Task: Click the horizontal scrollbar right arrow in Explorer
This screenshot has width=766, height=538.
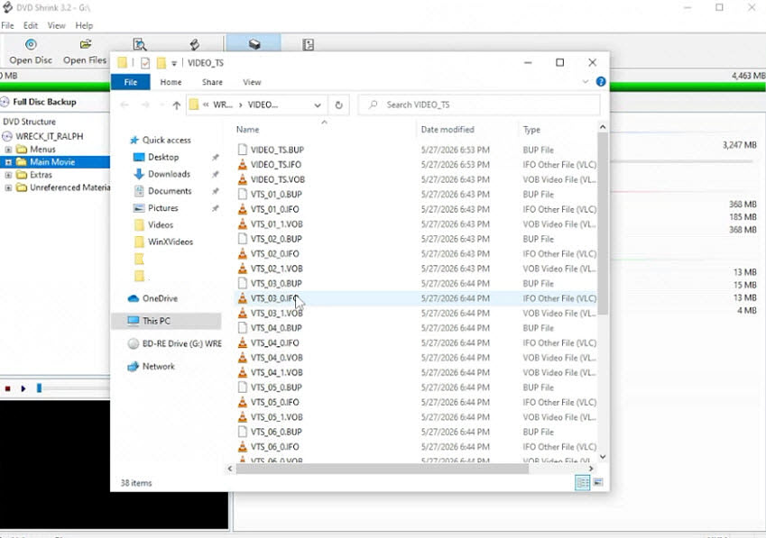Action: click(x=591, y=469)
